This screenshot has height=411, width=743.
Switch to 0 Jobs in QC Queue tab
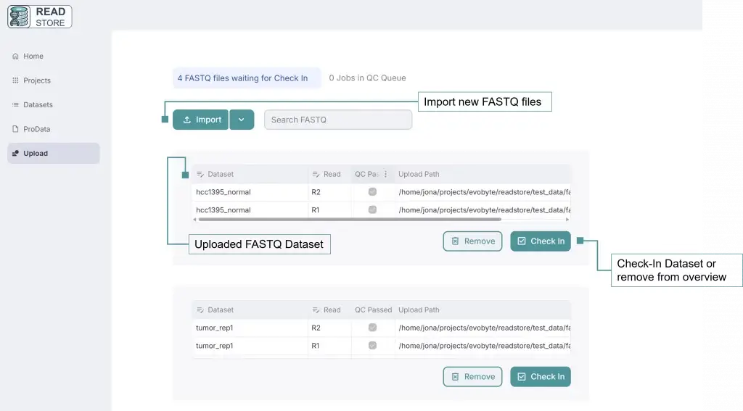(367, 78)
